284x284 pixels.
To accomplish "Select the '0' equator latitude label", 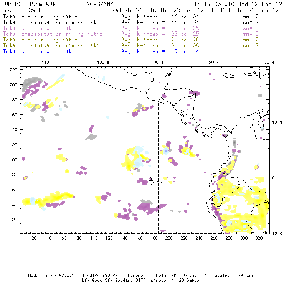I will point(274,178).
